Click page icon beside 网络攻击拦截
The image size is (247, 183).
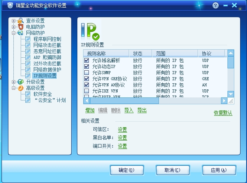pos(28,45)
